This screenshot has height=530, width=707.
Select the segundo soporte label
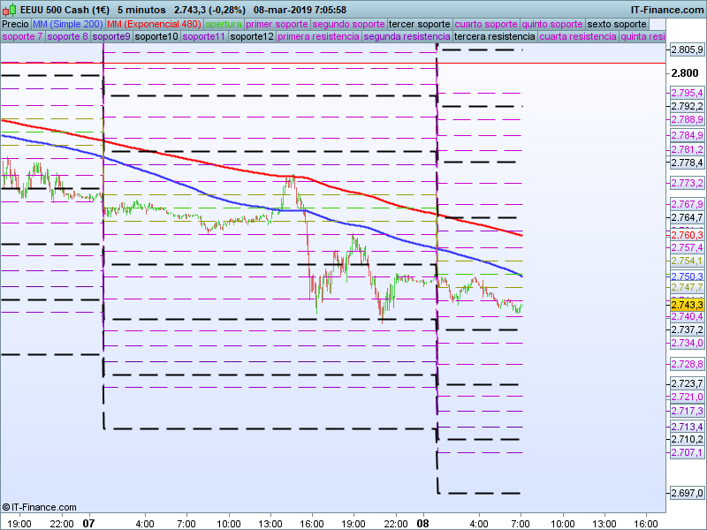[x=348, y=25]
